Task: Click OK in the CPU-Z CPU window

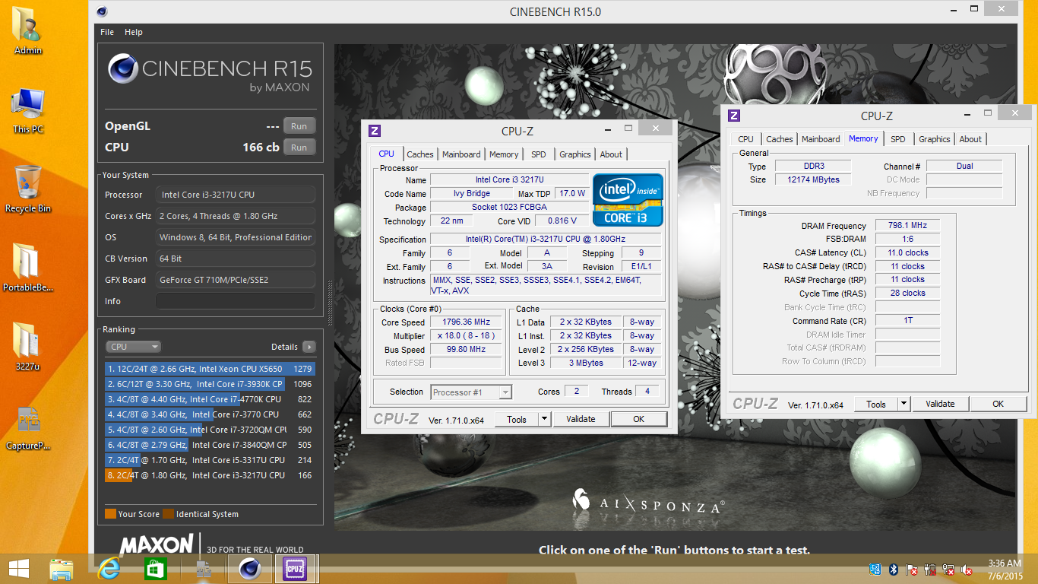Action: 639,419
